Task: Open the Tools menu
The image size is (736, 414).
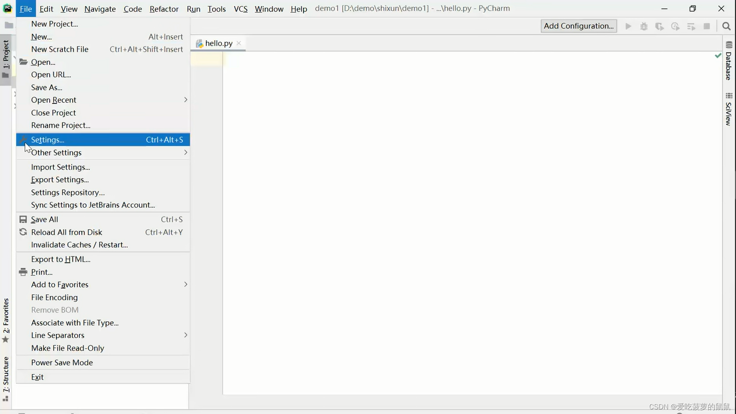Action: [x=217, y=8]
